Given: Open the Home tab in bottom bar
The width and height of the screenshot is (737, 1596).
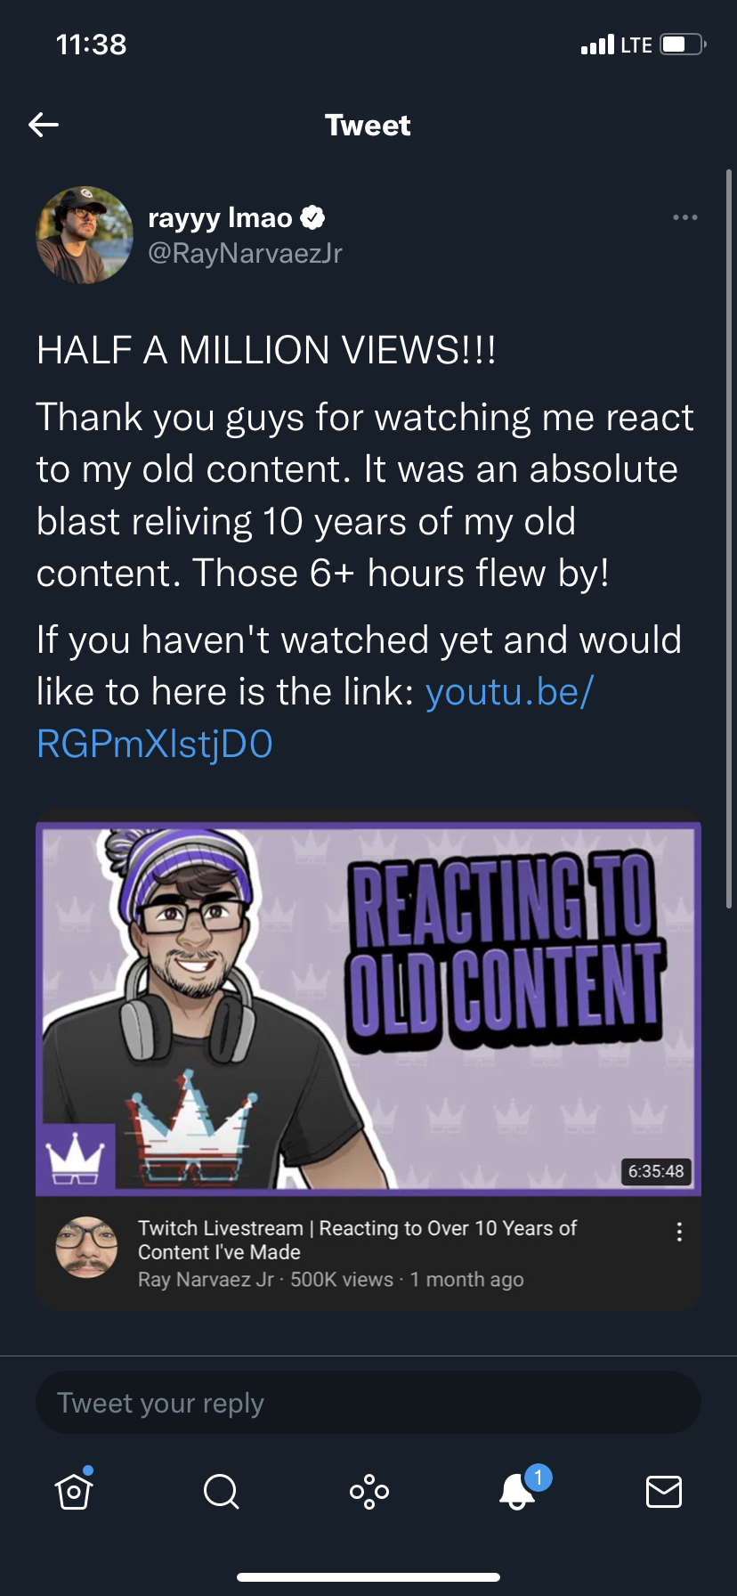Looking at the screenshot, I should (x=74, y=1490).
